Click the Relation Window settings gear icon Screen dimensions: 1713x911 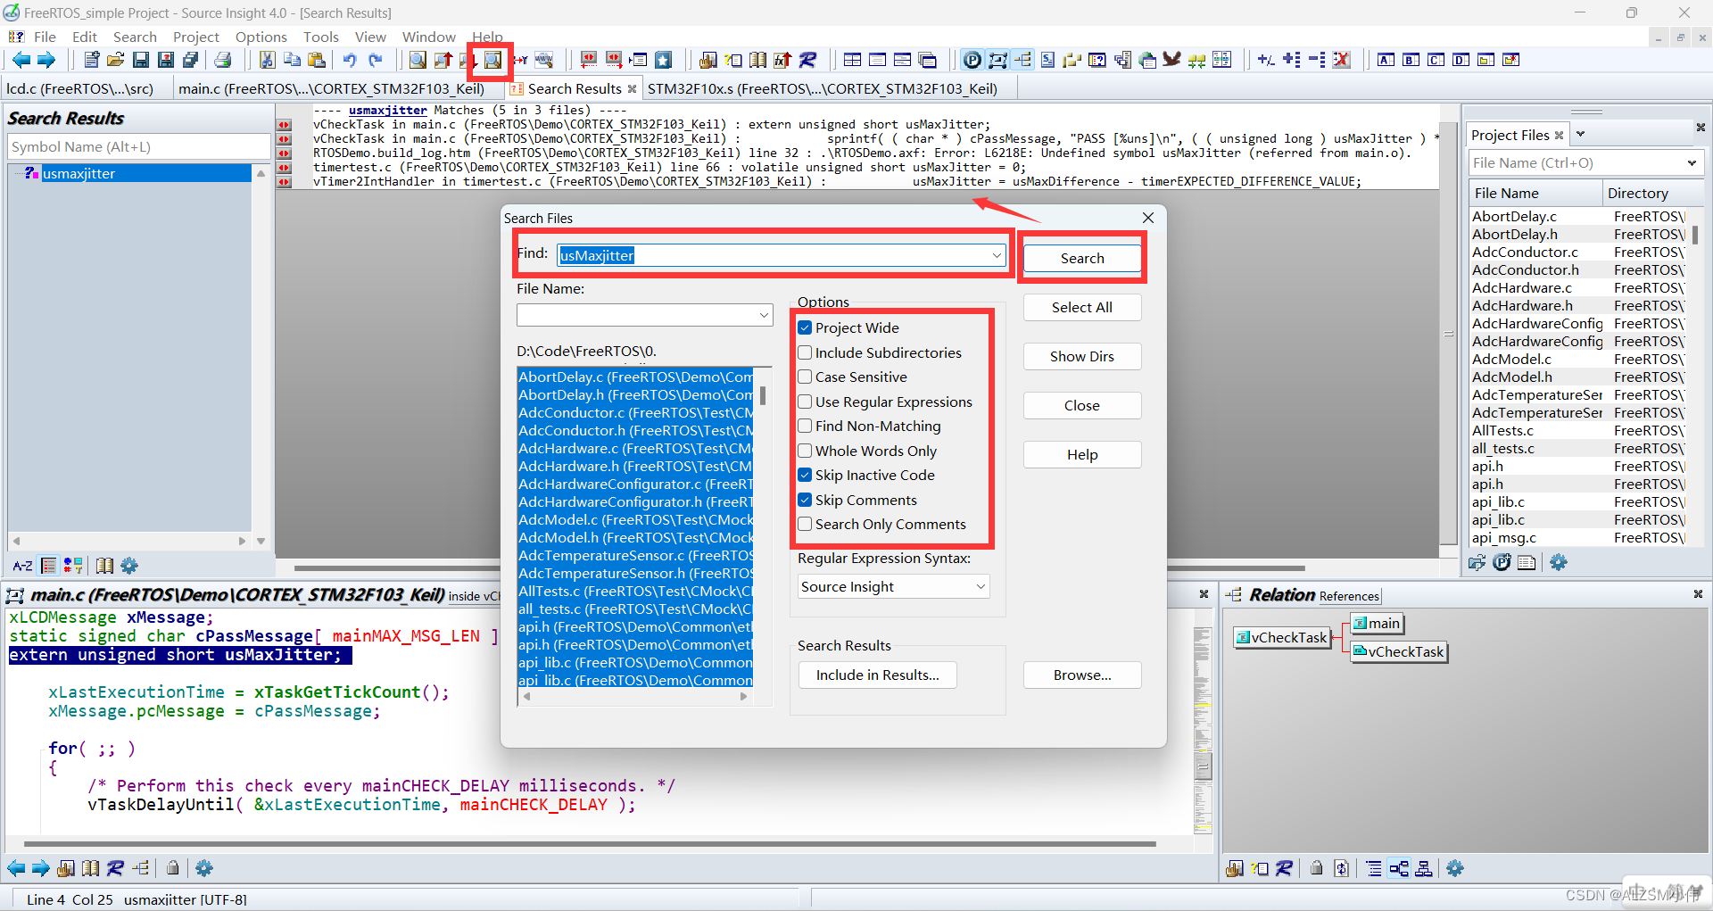[1455, 867]
